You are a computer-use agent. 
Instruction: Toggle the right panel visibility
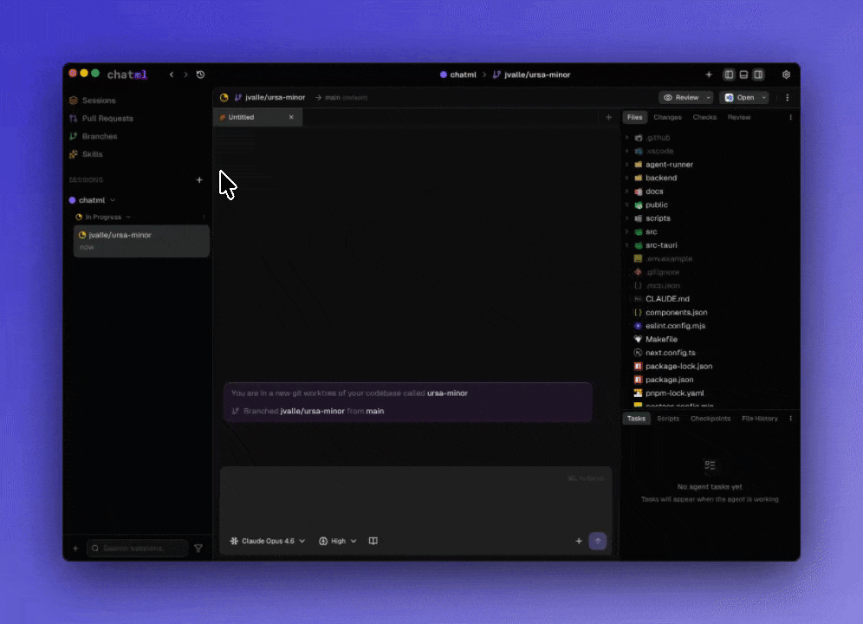(x=758, y=75)
